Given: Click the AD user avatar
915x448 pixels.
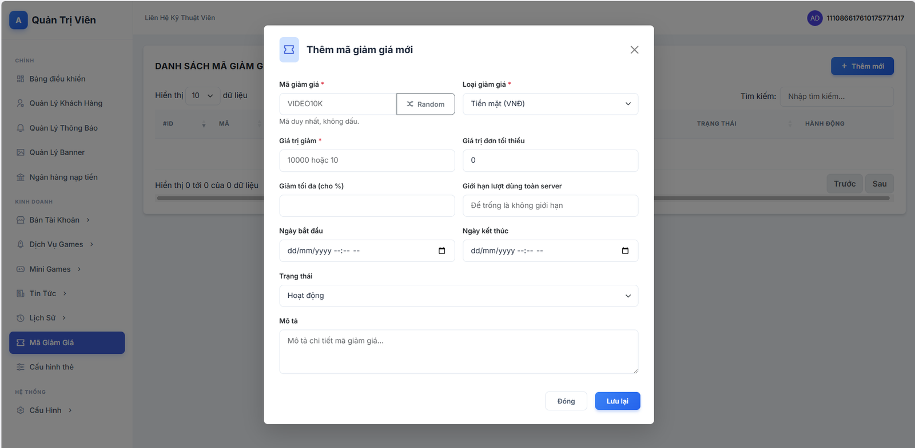Looking at the screenshot, I should (x=814, y=18).
